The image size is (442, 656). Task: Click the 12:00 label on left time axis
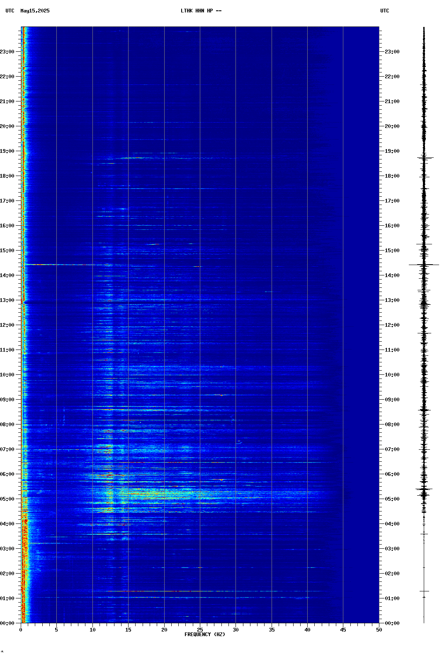(x=7, y=325)
